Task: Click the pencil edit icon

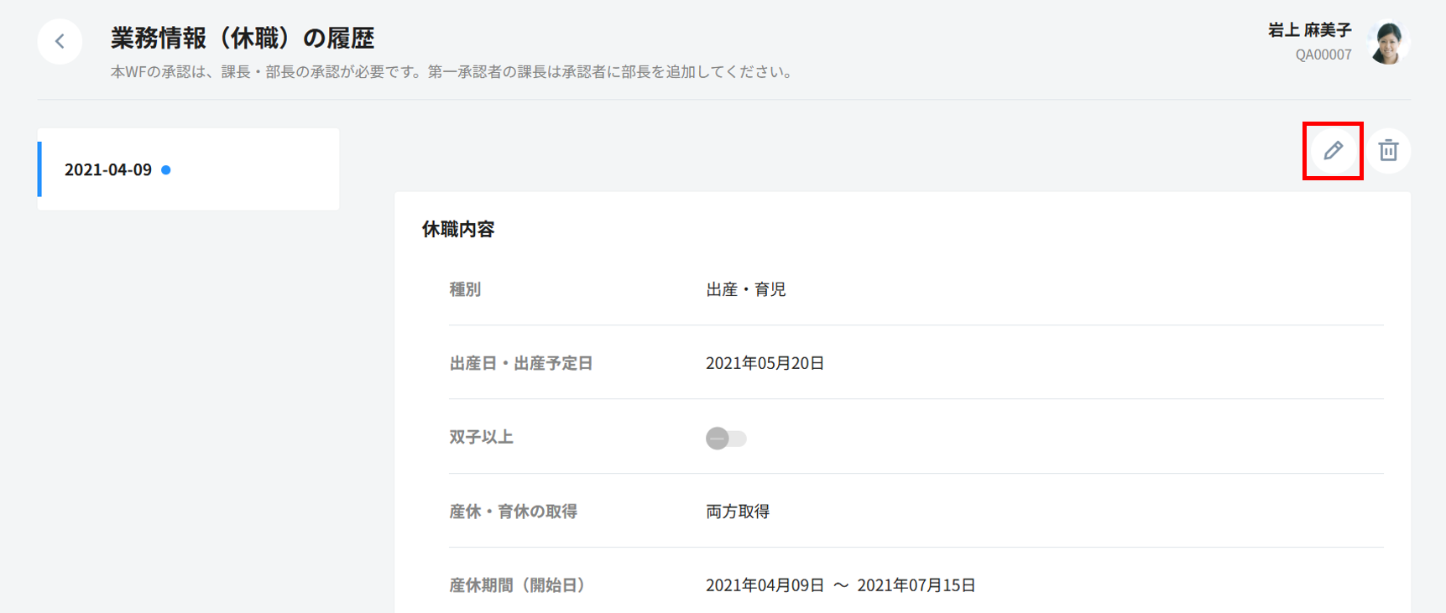Action: 1333,151
